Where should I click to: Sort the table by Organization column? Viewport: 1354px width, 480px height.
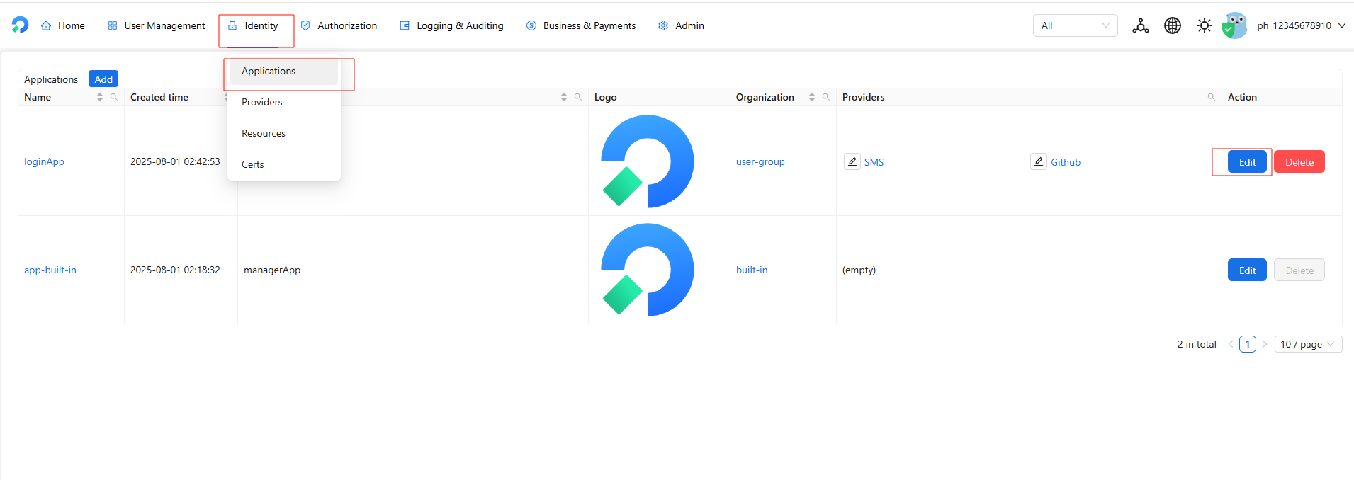[812, 97]
